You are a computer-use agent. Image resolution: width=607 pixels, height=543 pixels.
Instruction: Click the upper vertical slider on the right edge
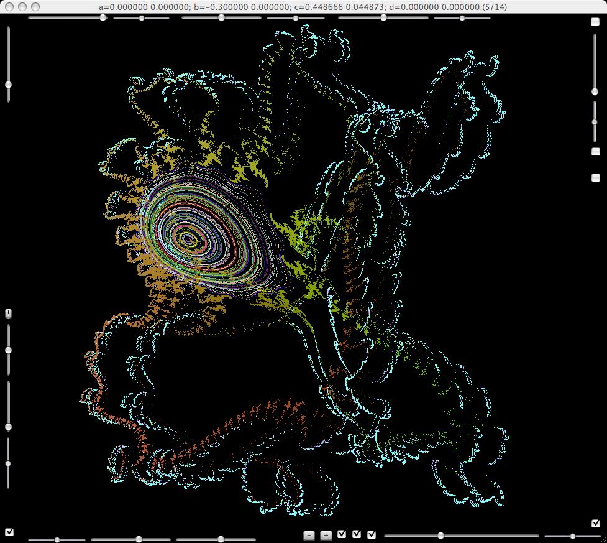click(595, 64)
